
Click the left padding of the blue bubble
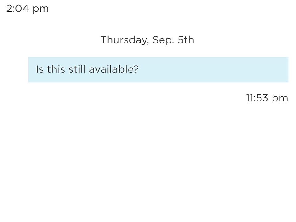[x=32, y=70]
